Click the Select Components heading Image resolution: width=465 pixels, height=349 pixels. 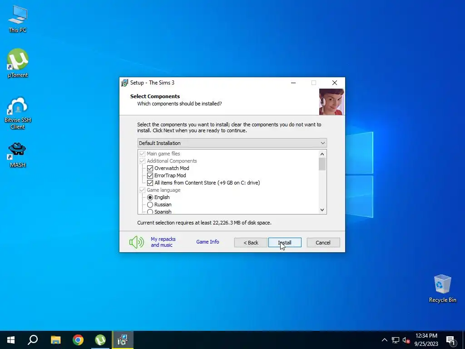pos(155,96)
